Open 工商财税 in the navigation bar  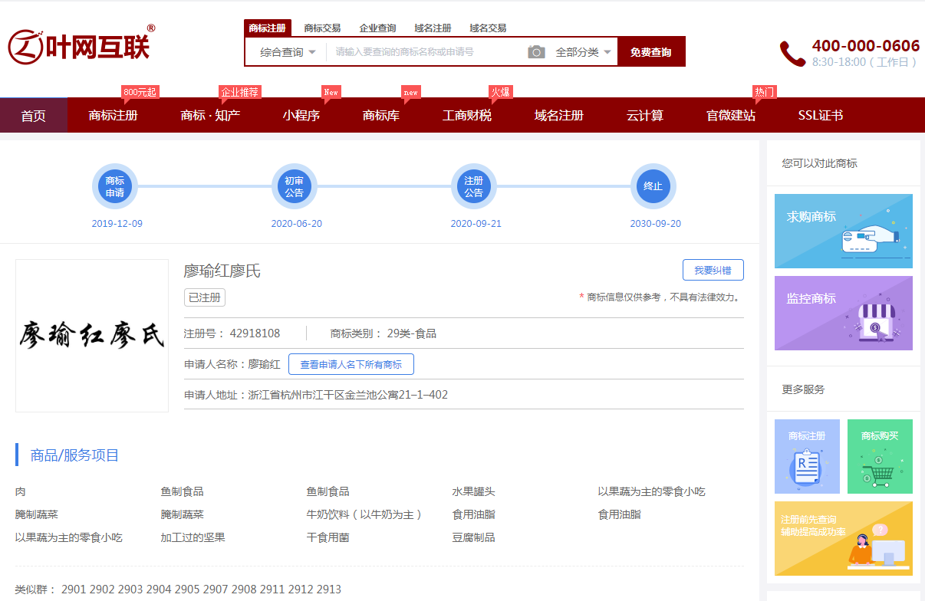pyautogui.click(x=466, y=116)
